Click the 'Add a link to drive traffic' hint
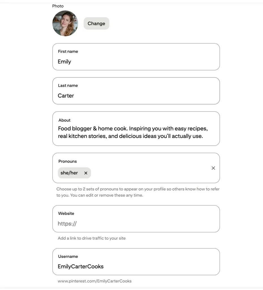263x290 pixels. click(92, 238)
